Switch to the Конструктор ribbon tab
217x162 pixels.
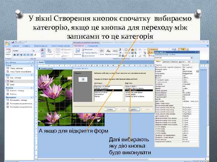(x=79, y=46)
